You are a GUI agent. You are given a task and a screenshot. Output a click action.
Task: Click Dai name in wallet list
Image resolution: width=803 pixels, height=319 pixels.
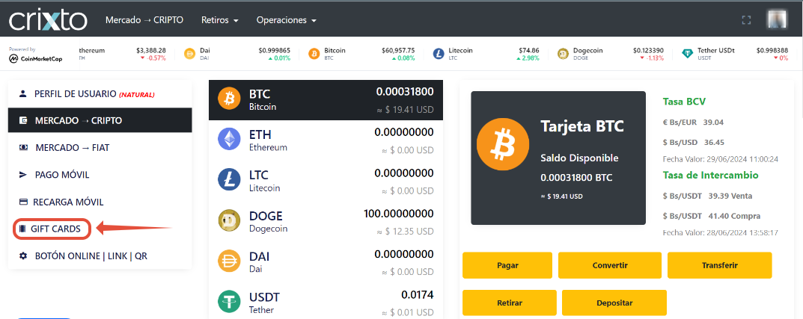click(x=255, y=269)
